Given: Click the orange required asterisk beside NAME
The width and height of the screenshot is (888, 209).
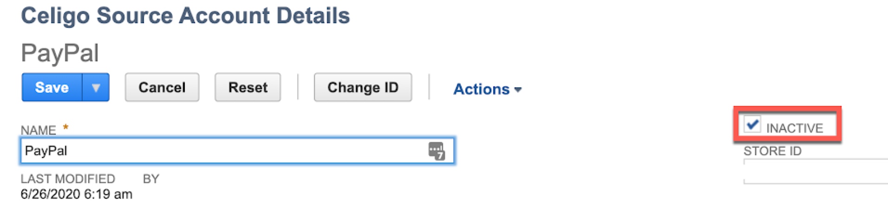Looking at the screenshot, I should click(x=65, y=126).
